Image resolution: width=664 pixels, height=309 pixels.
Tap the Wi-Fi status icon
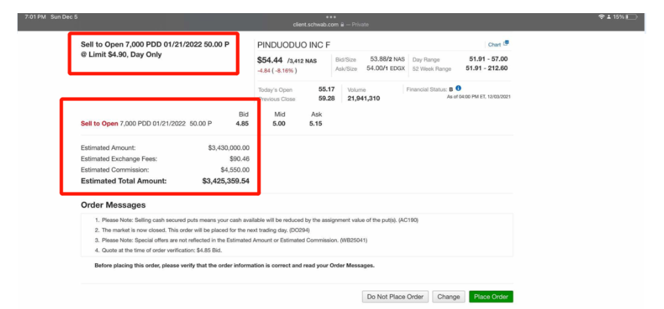tap(601, 17)
